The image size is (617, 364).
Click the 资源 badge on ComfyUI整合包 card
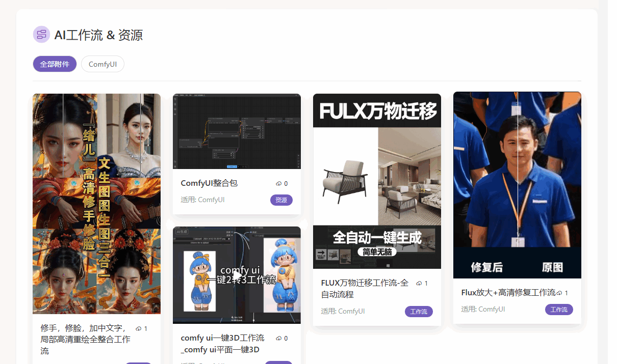(281, 200)
